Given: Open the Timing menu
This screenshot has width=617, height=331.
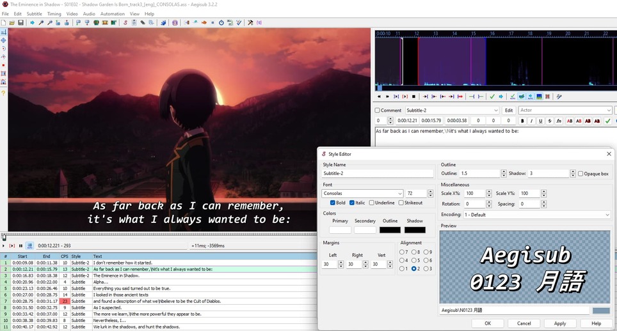Looking at the screenshot, I should point(54,13).
